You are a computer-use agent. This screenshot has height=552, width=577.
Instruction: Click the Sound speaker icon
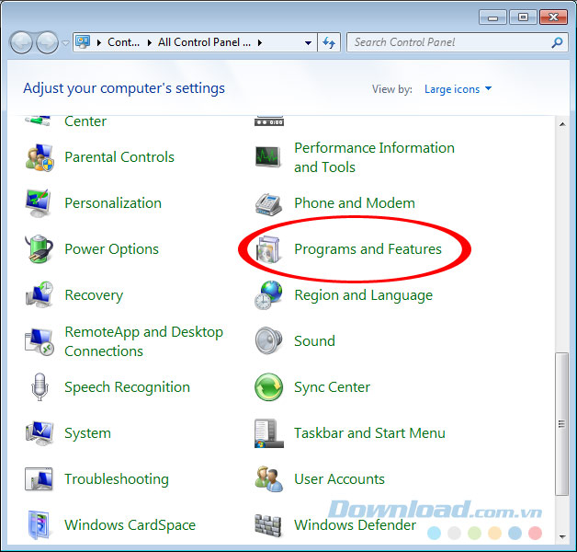pos(268,340)
